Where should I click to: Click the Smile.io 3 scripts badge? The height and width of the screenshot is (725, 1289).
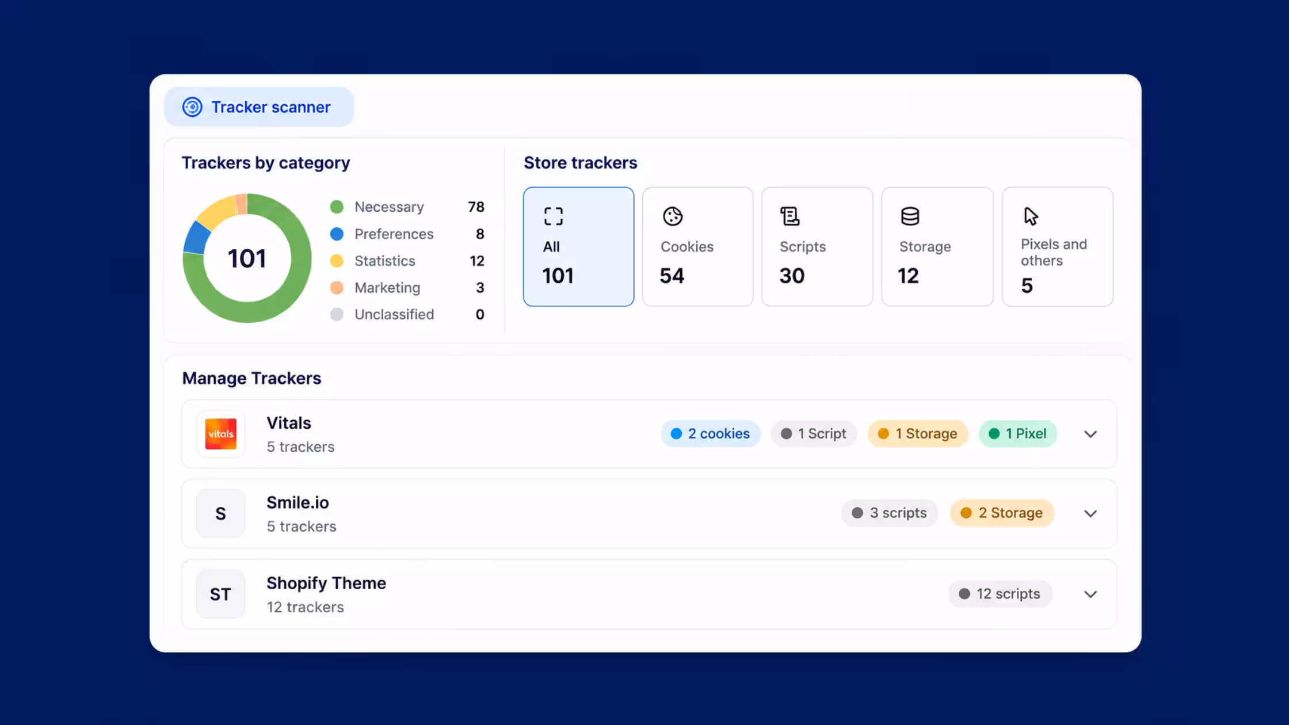point(890,513)
